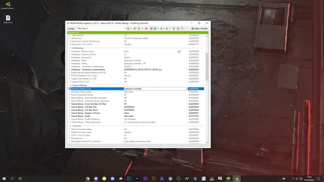Click Apply changes button
The width and height of the screenshot is (324, 182).
pyautogui.click(x=199, y=28)
